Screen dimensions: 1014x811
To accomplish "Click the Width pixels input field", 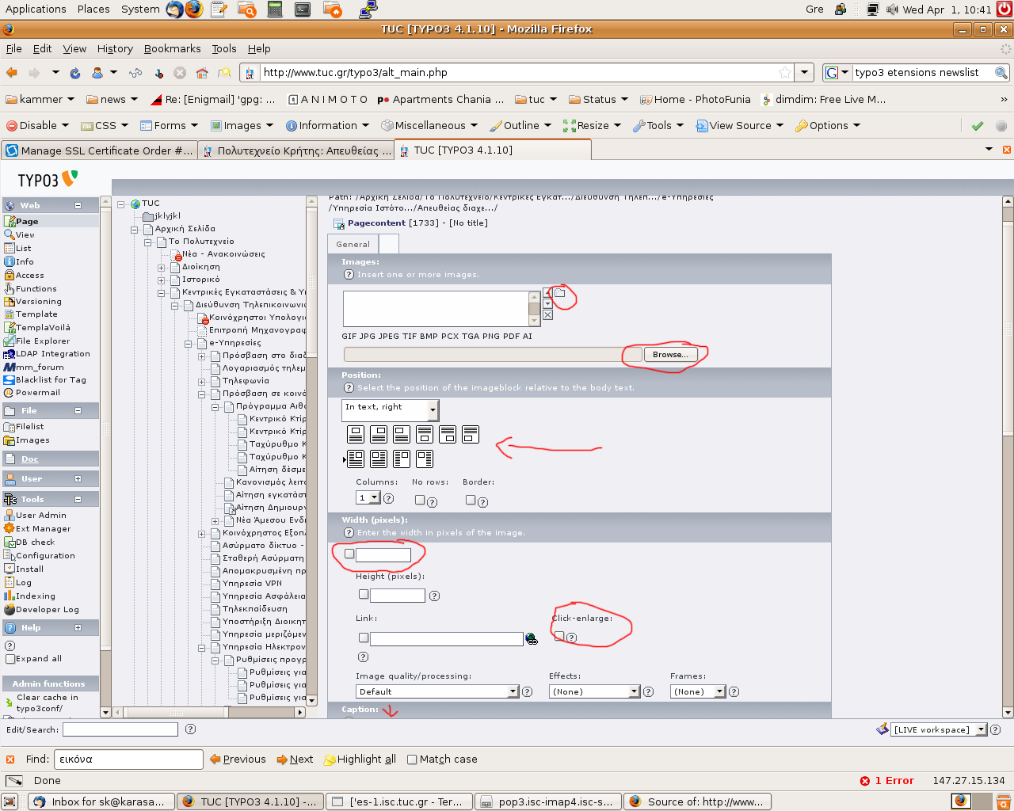I will (383, 554).
